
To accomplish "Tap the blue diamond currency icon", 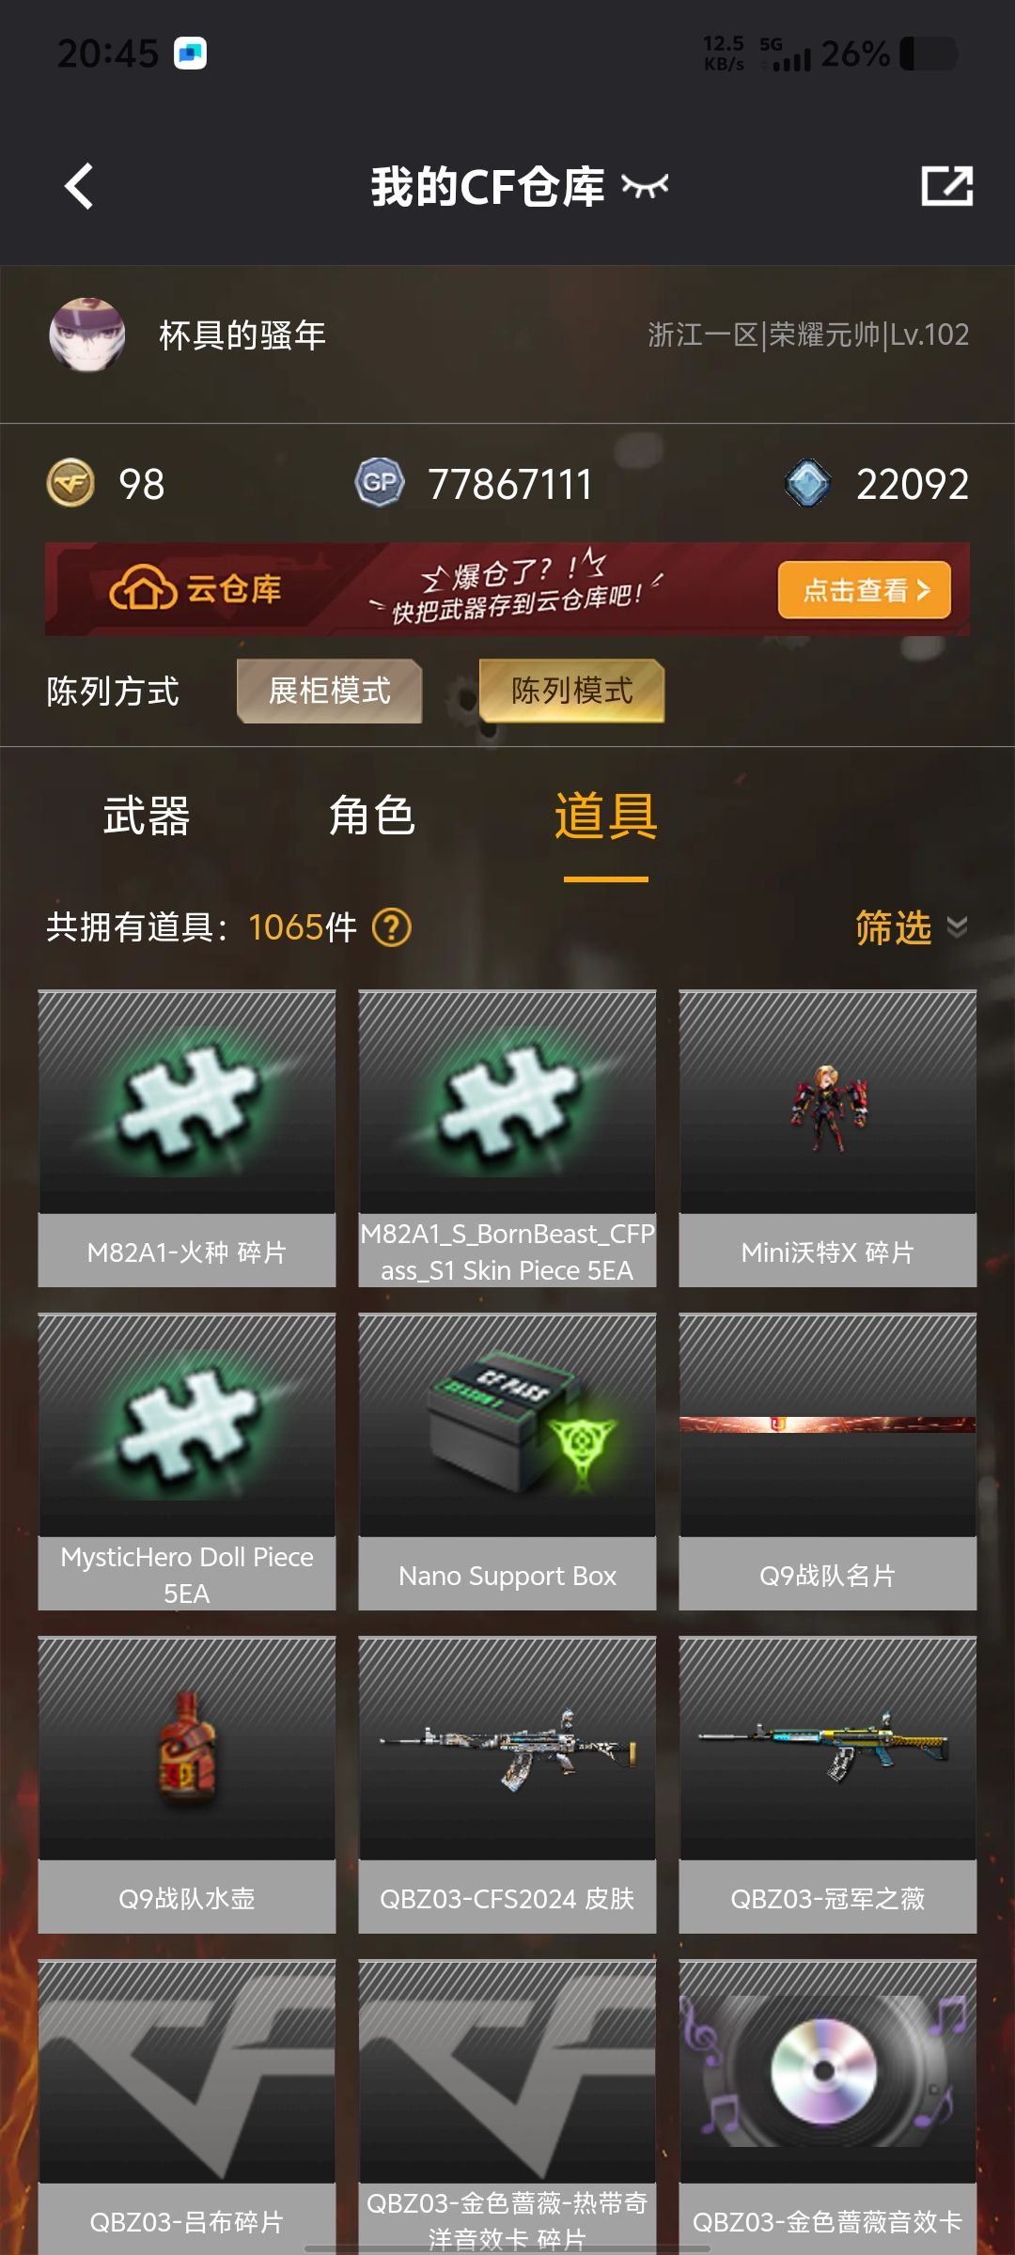I will point(807,483).
